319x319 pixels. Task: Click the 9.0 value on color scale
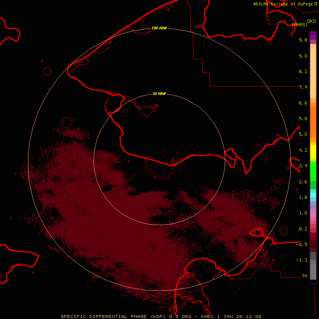(x=303, y=56)
